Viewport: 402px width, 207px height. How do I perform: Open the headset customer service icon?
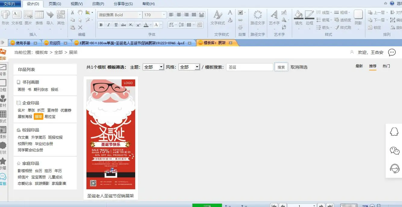coord(394,168)
